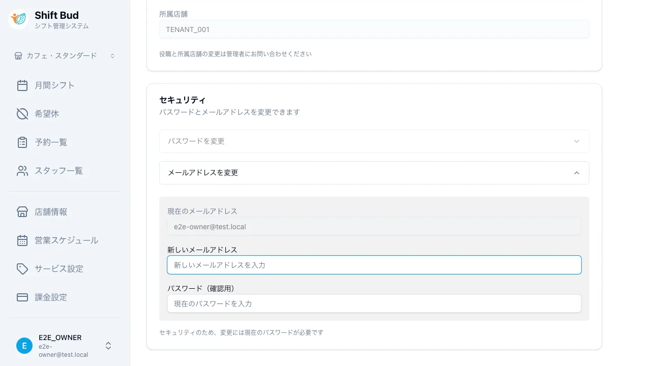Click the 課金設定 billing card icon
Viewport: 651px width, 366px height.
click(x=22, y=297)
